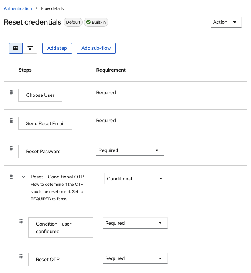Viewport: 251px width, 273px height.
Task: Change requirement for Condition - user configured
Action: click(135, 223)
